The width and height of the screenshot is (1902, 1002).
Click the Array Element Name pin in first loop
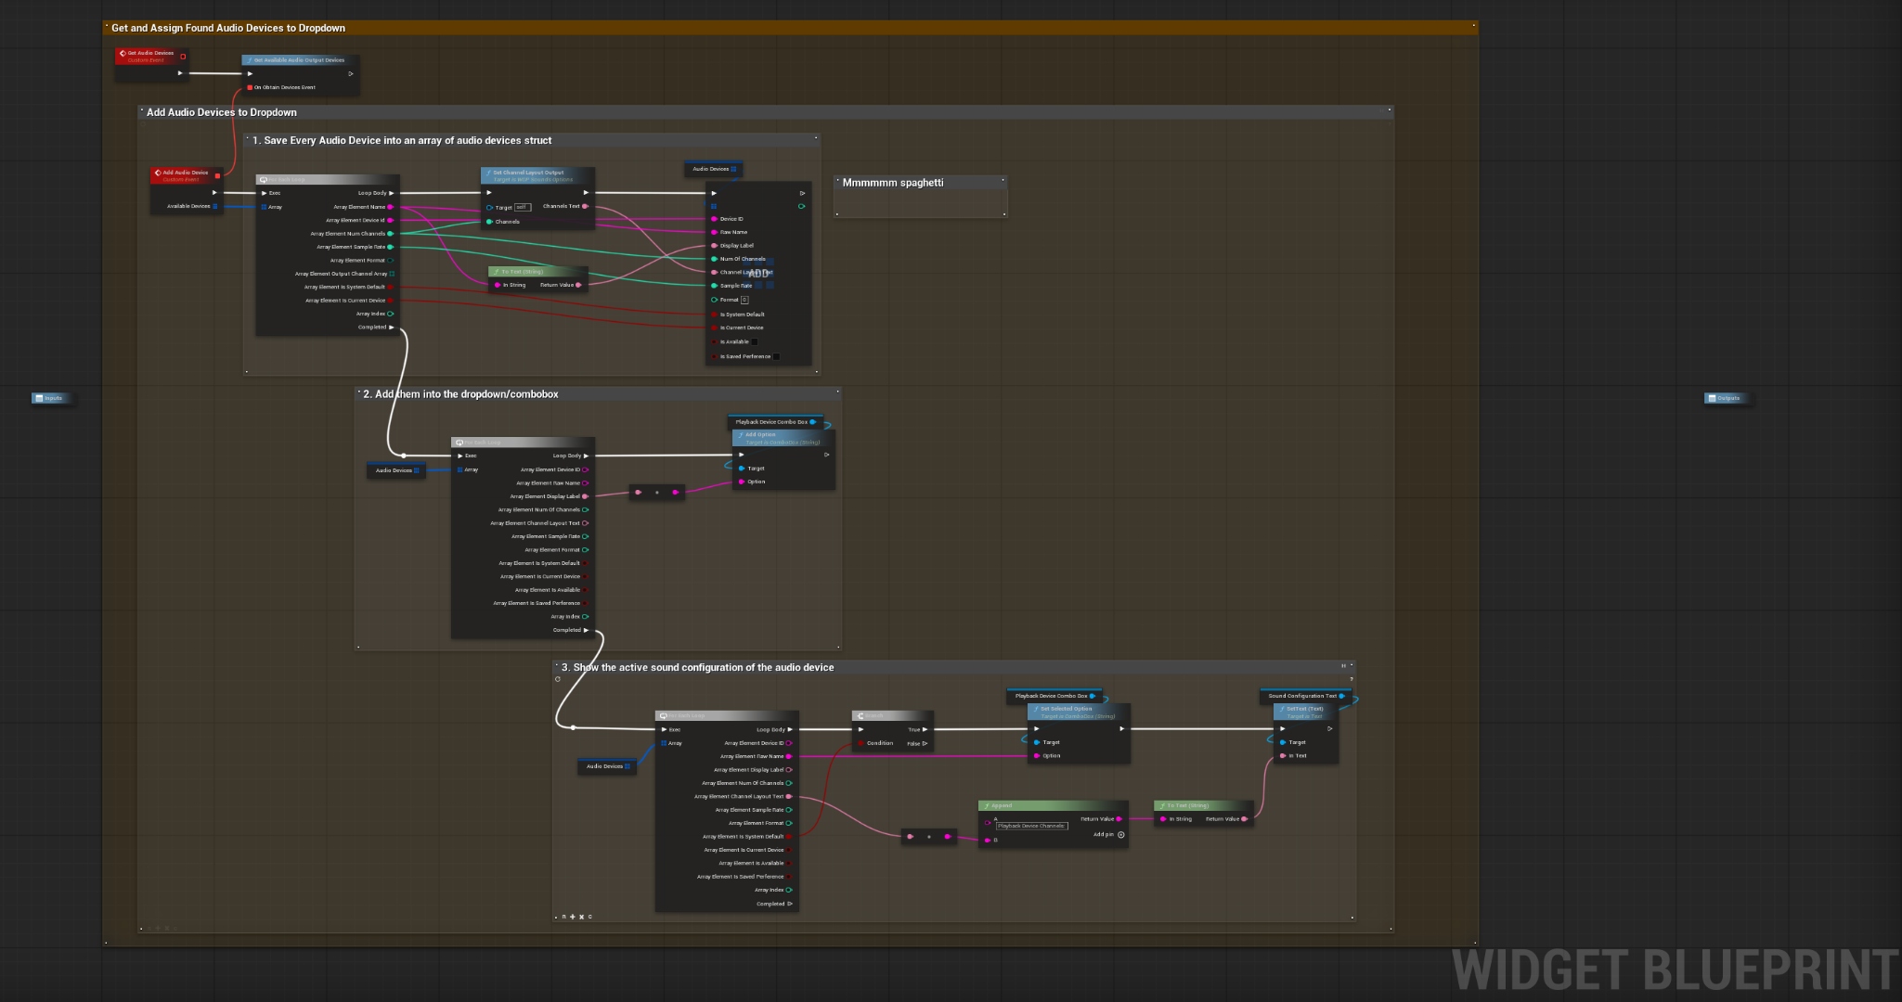(x=391, y=207)
